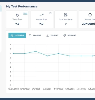Switch to the Speaking tab
This screenshot has height=100, width=95.
point(70,35)
